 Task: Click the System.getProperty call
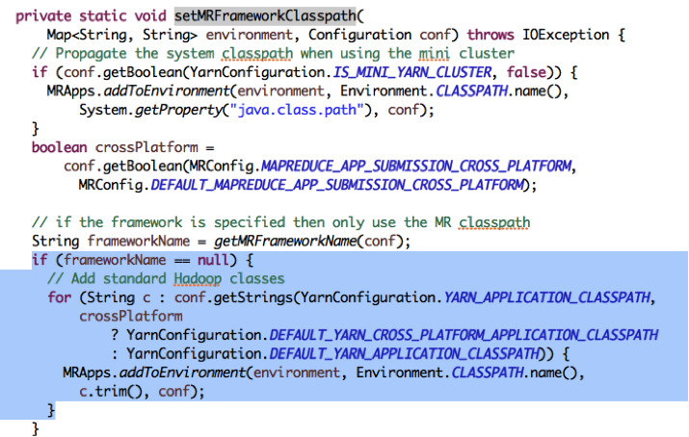[x=150, y=110]
